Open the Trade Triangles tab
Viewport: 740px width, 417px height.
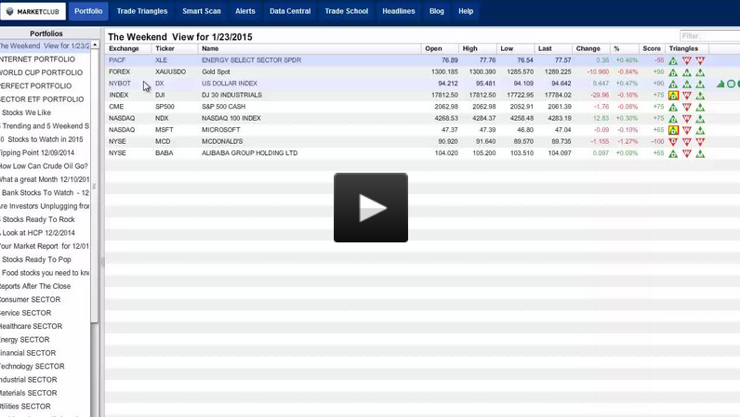tap(142, 11)
